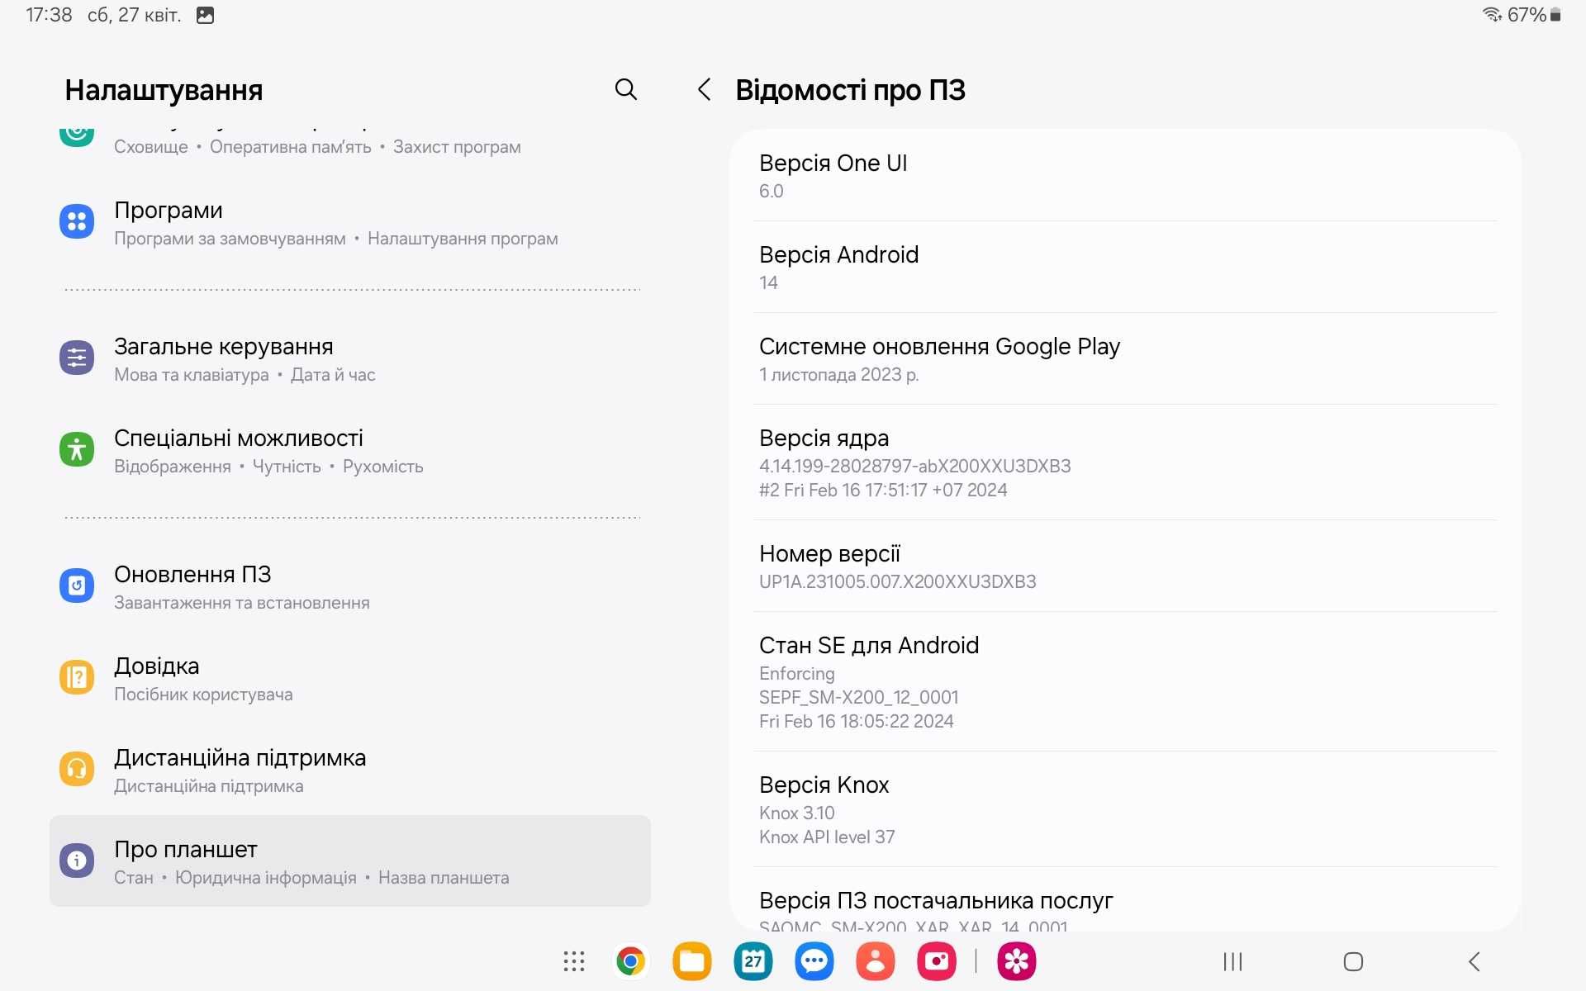The width and height of the screenshot is (1586, 991).
Task: Open the app drawer grid icon
Action: [574, 961]
